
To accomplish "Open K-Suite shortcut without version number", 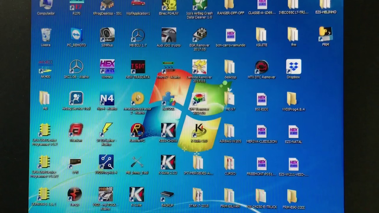I will (x=136, y=197).
